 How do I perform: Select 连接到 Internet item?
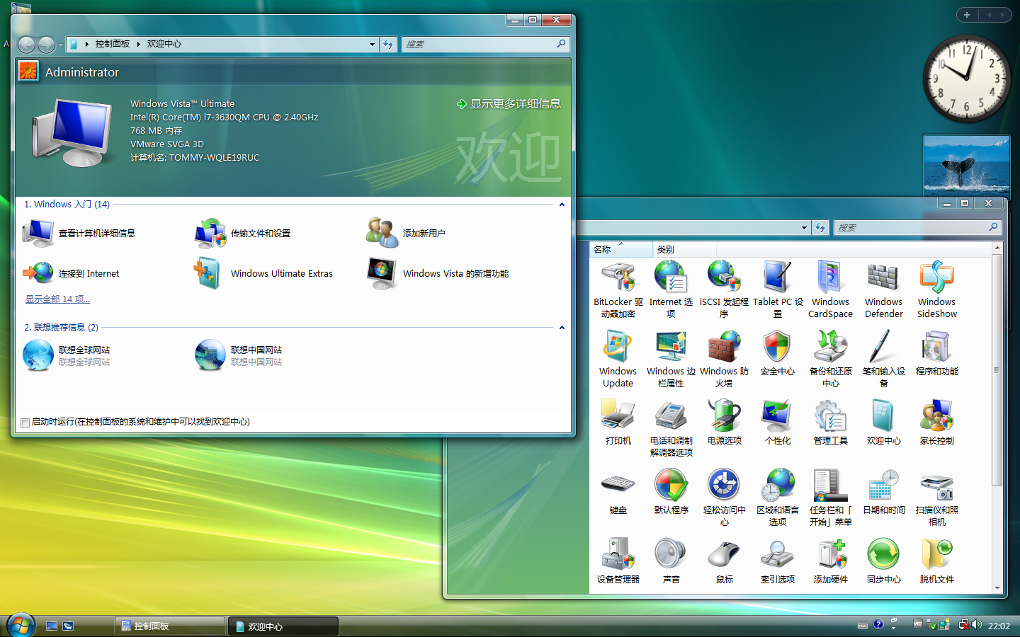pyautogui.click(x=71, y=273)
